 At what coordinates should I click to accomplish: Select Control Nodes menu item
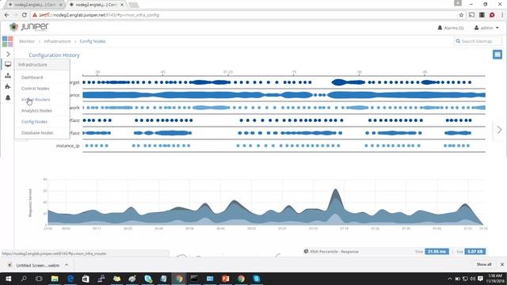35,88
